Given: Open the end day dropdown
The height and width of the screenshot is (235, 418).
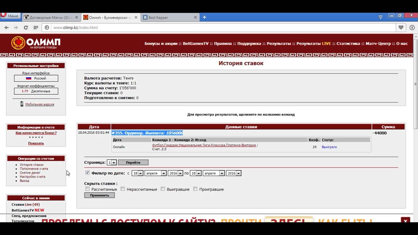Looking at the screenshot, I should tap(196, 173).
